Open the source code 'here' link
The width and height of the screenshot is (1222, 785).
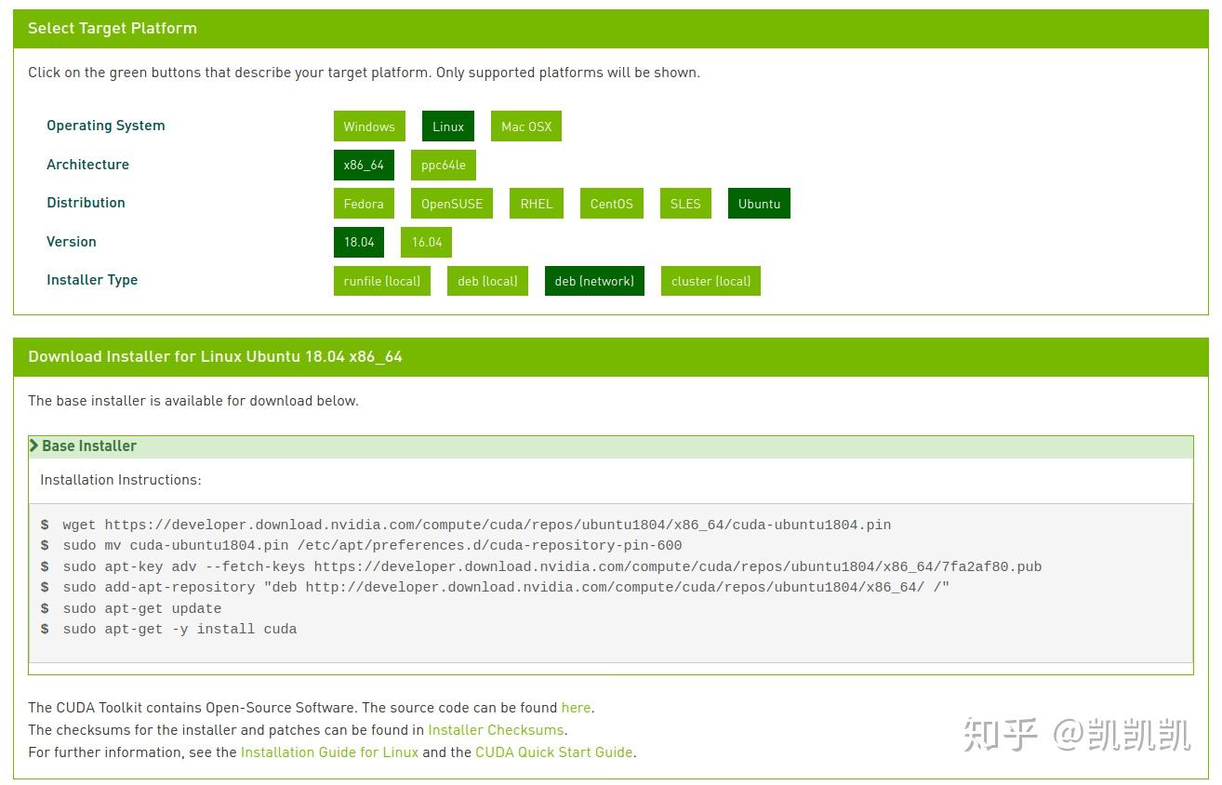click(576, 708)
